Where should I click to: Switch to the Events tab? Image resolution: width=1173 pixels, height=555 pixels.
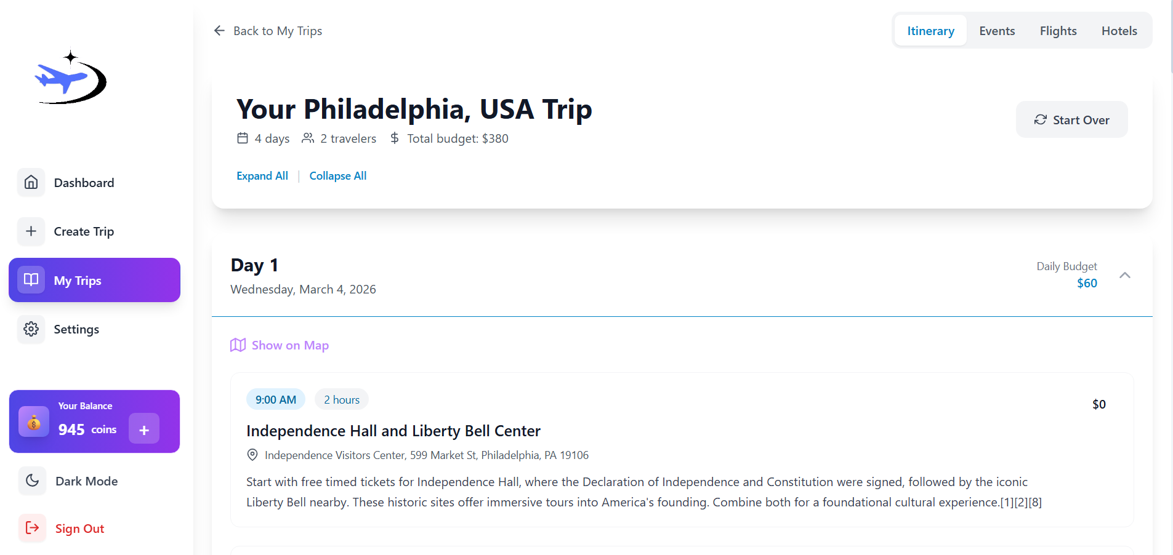tap(996, 30)
